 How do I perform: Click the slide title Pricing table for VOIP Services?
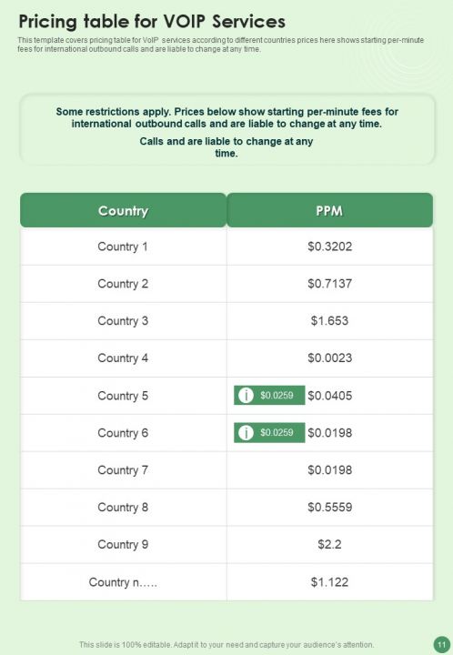(152, 22)
